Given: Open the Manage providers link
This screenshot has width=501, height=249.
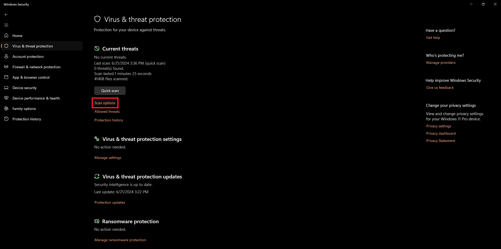Looking at the screenshot, I should (441, 63).
